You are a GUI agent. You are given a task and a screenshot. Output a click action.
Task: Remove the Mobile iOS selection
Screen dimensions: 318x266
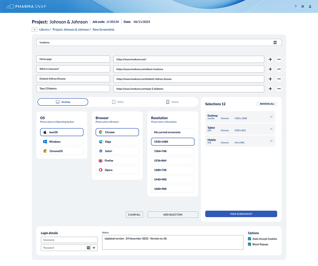pos(271,141)
